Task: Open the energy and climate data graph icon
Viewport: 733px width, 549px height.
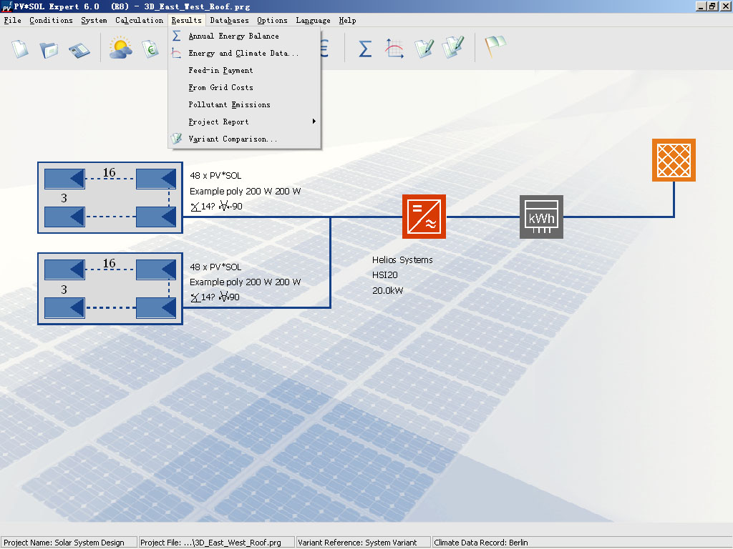Action: click(x=394, y=49)
